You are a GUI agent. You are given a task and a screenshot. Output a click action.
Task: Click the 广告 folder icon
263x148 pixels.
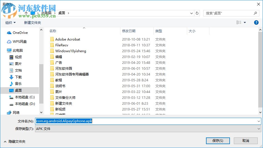click(x=52, y=63)
